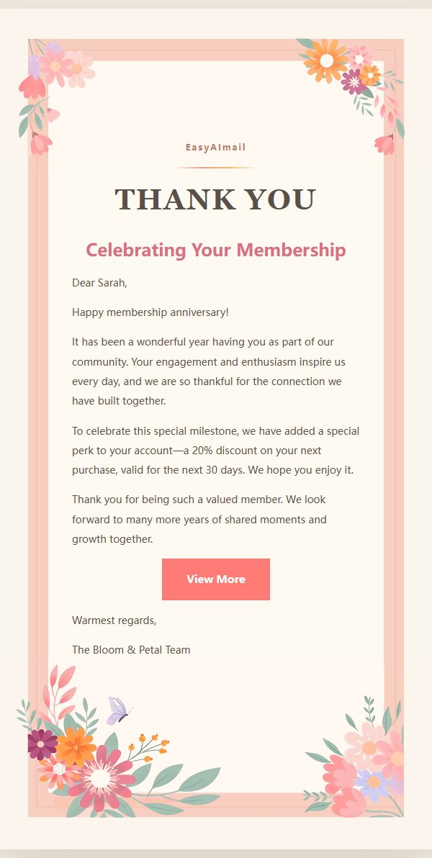The height and width of the screenshot is (858, 432).
Task: Click the purple butterfly illustration
Action: [x=118, y=710]
